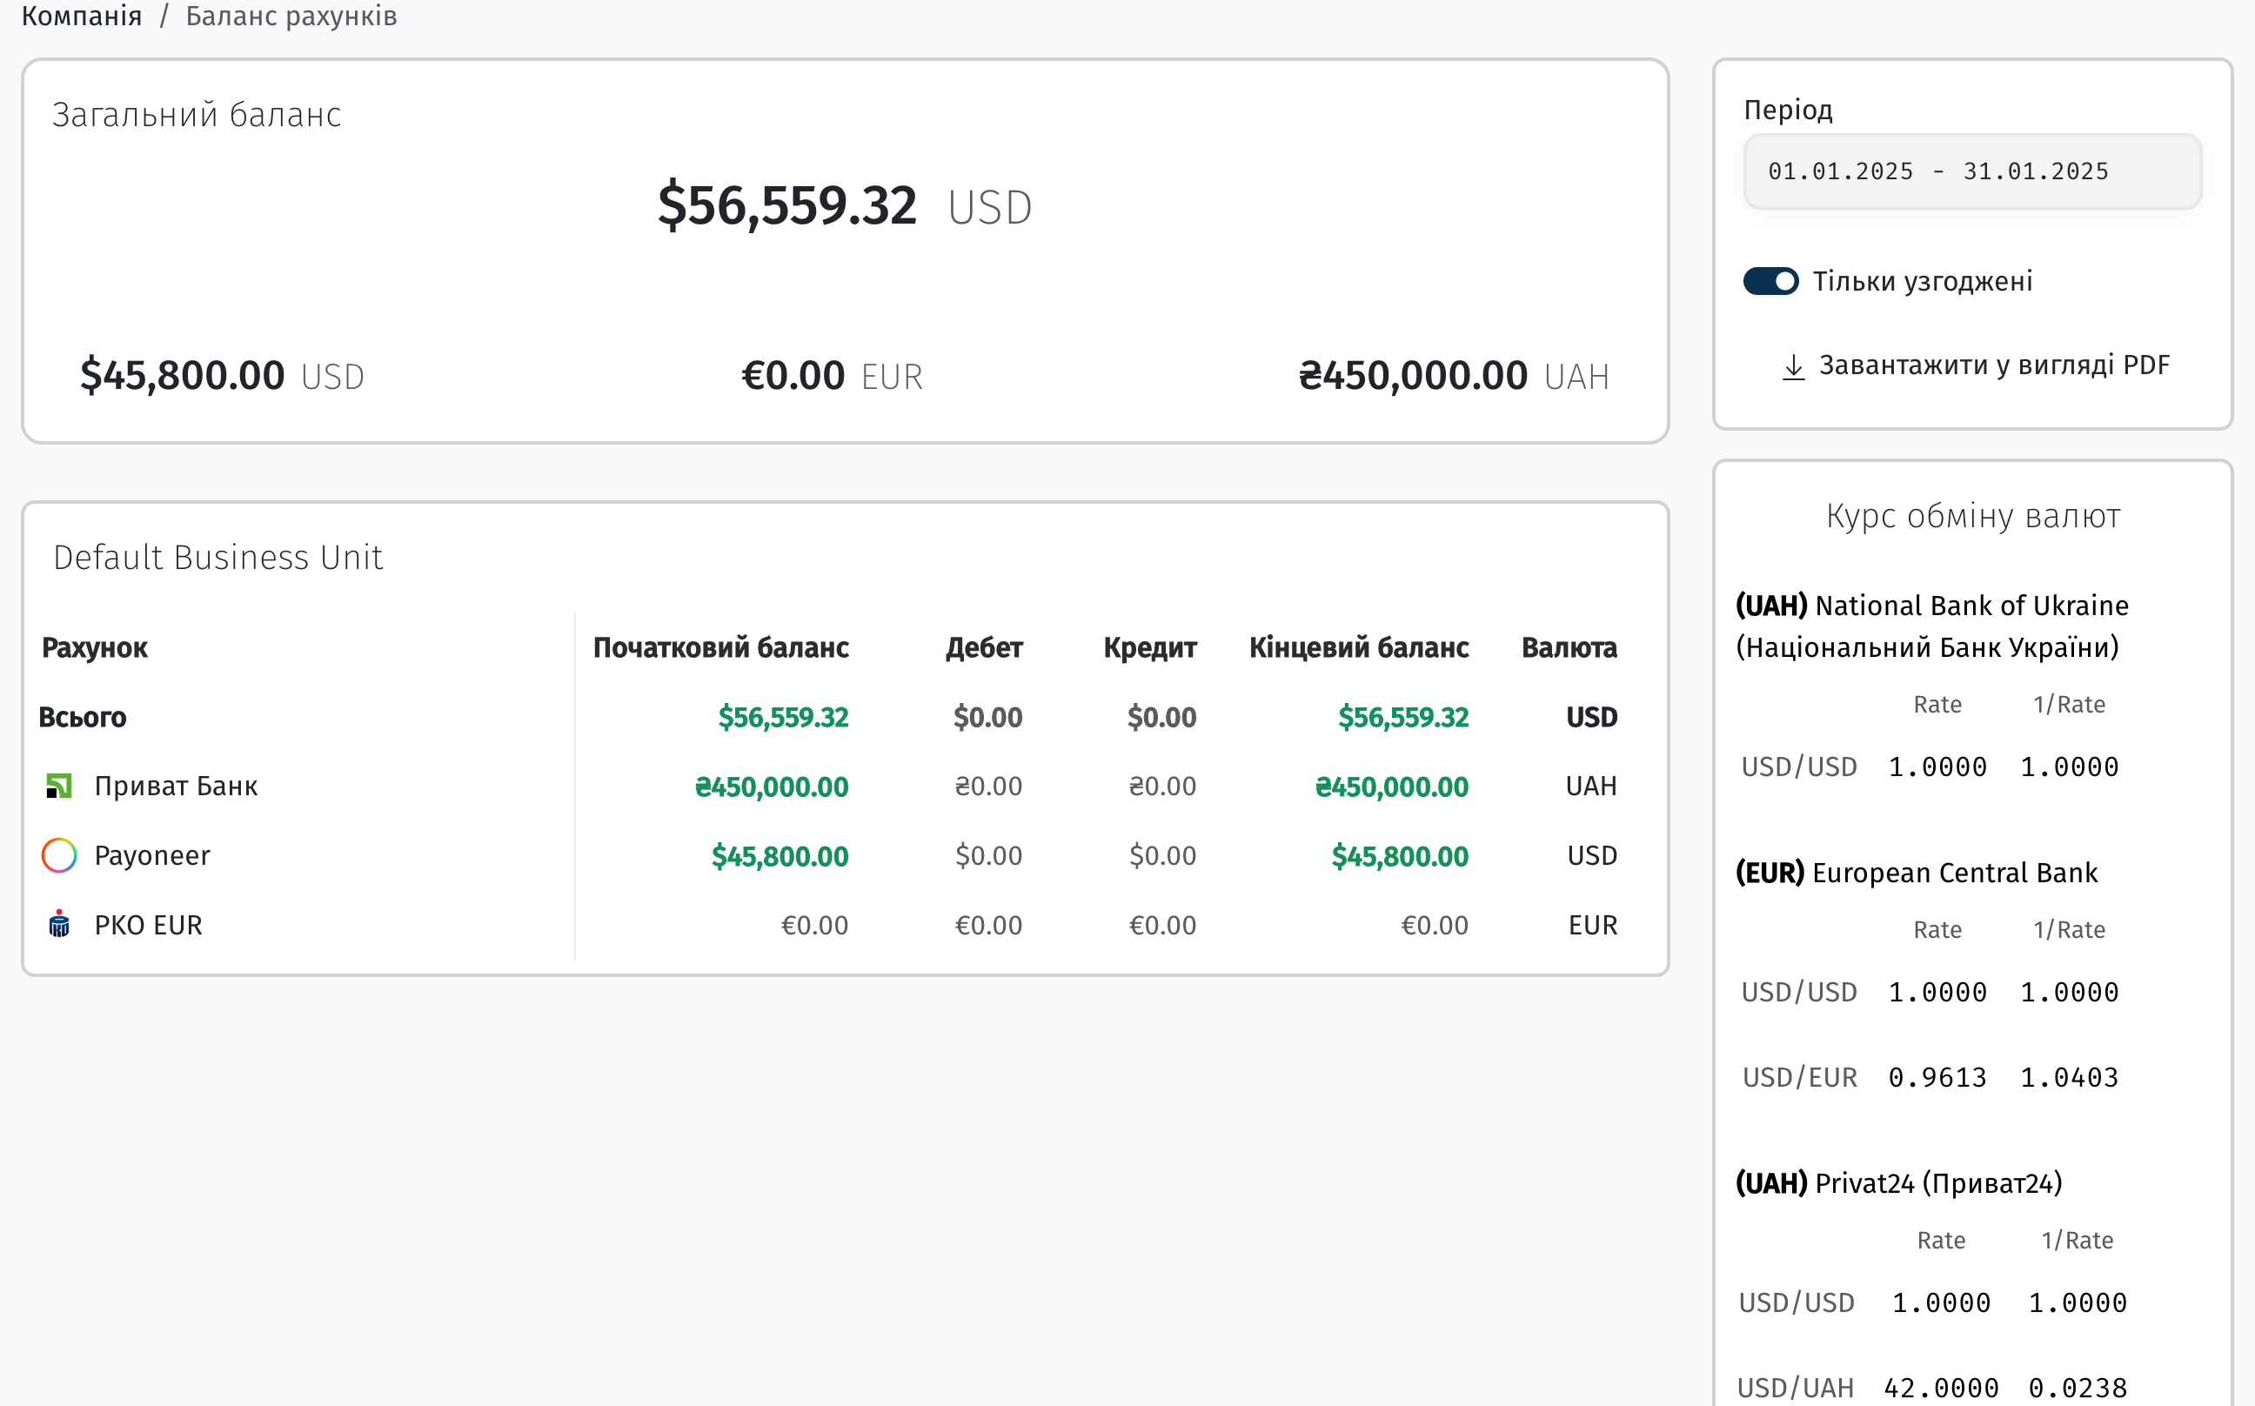Click the Дебет column header
The height and width of the screenshot is (1406, 2255).
[x=984, y=647]
